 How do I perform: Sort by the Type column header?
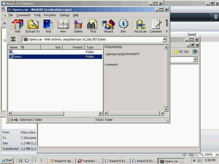93,47
